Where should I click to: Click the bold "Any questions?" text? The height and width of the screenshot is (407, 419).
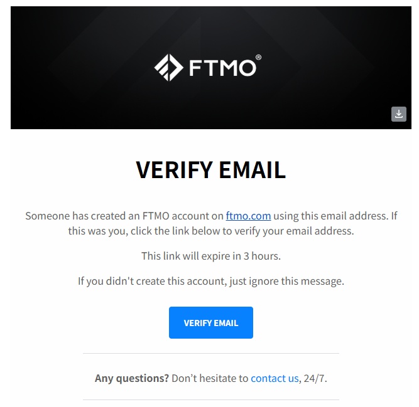(131, 378)
